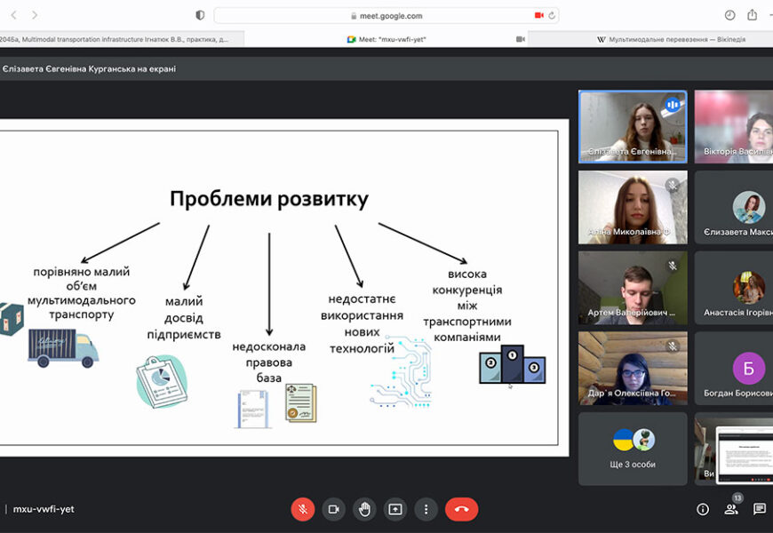Image resolution: width=773 pixels, height=533 pixels.
Task: Unmute the microphone in the call bar
Action: (303, 509)
